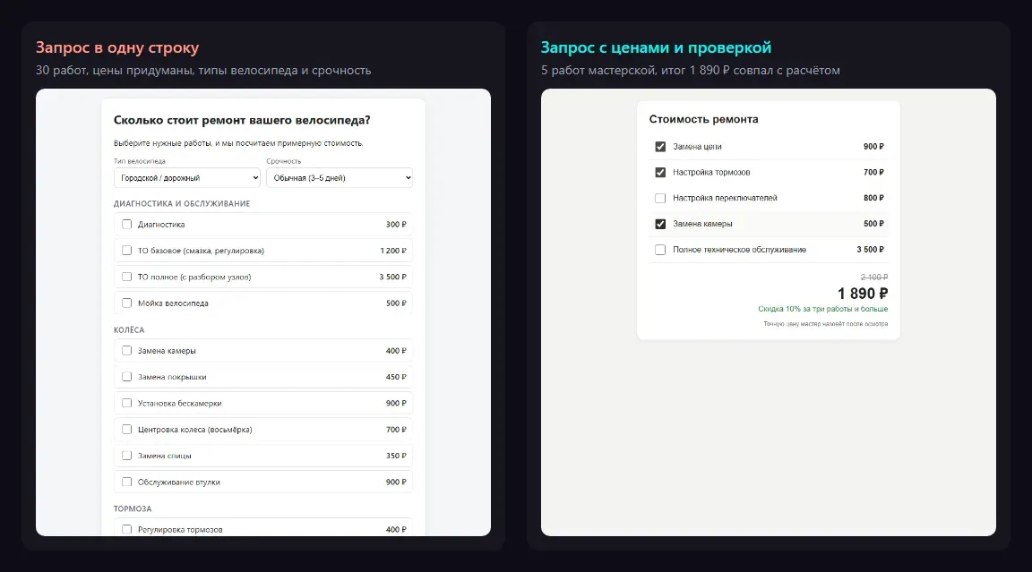Viewport: 1032px width, 572px height.
Task: Tick Замена камеры checkbox priced 400 ₽
Action: pos(127,350)
